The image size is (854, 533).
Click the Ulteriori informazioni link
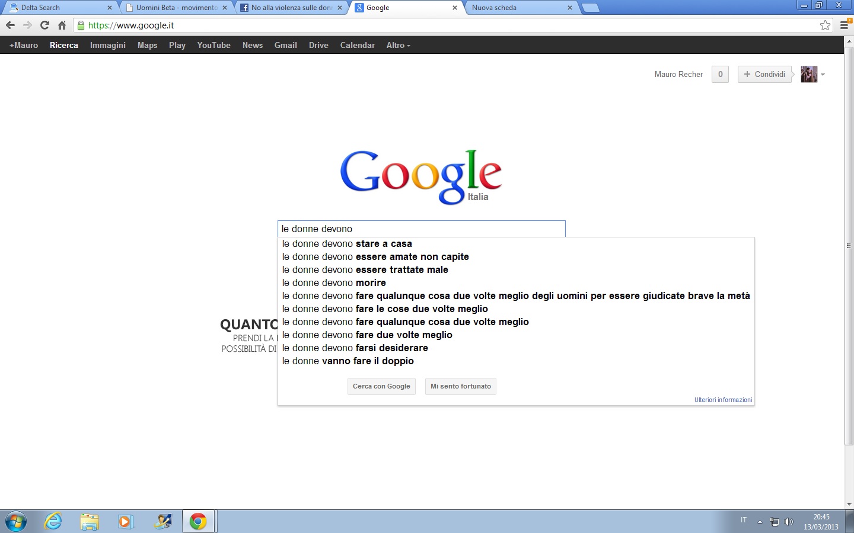pos(723,400)
